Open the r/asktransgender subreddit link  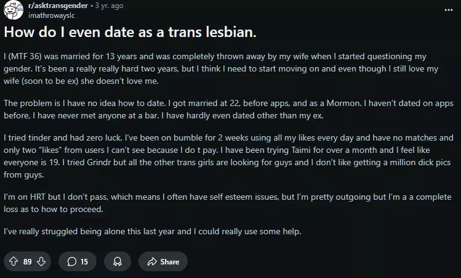point(57,6)
